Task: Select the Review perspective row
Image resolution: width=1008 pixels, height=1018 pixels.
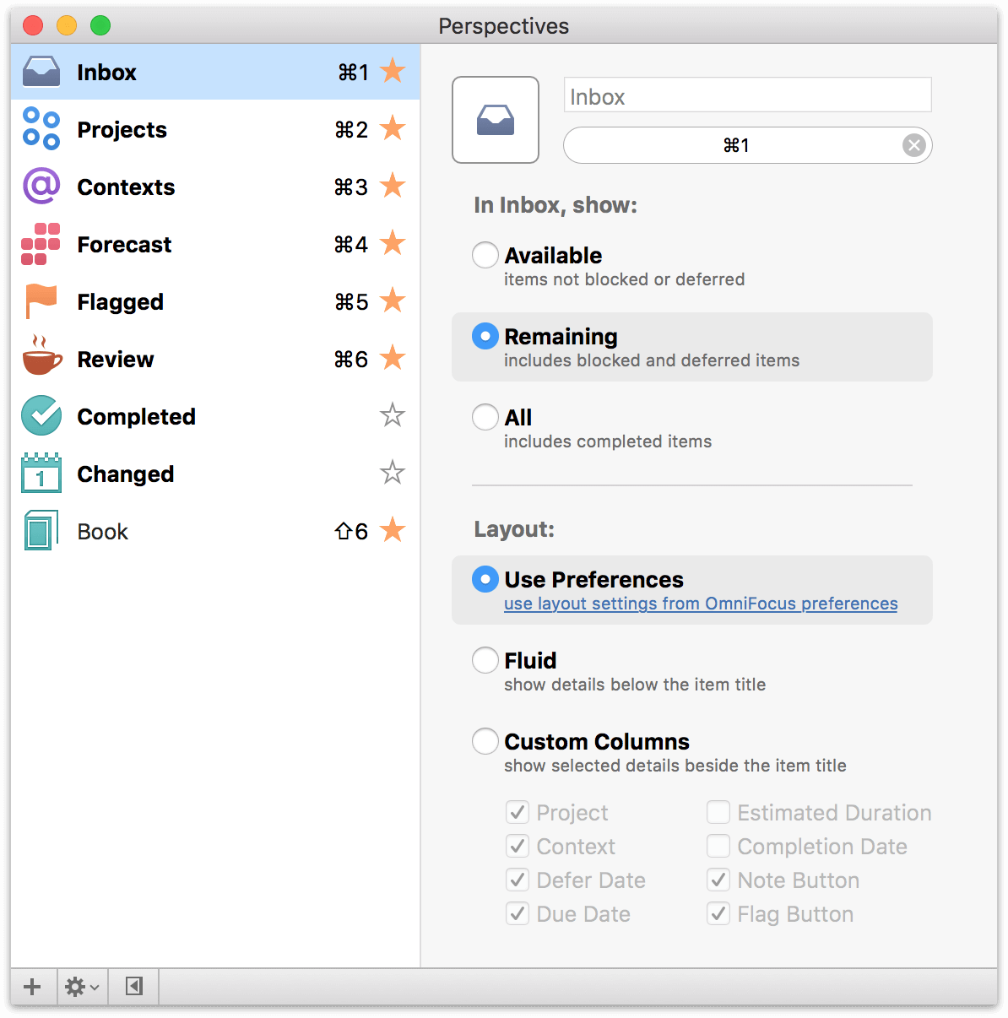Action: point(215,359)
